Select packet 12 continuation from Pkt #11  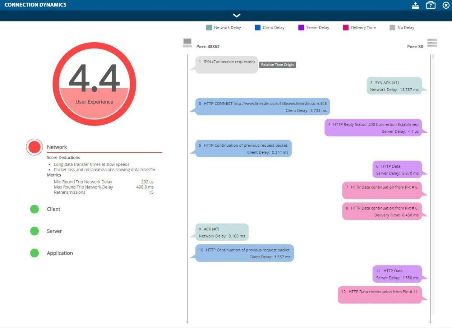pyautogui.click(x=380, y=295)
